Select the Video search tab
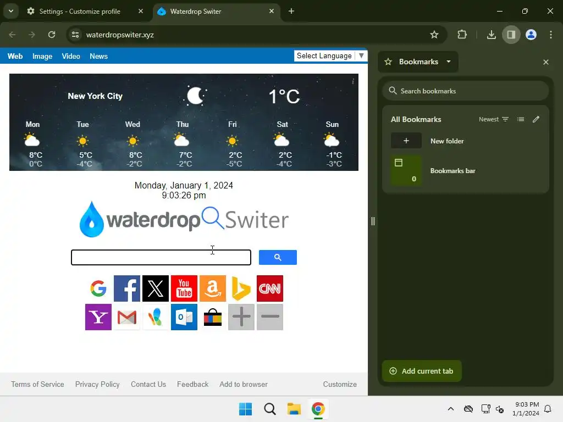Viewport: 563px width, 422px height. pyautogui.click(x=71, y=57)
